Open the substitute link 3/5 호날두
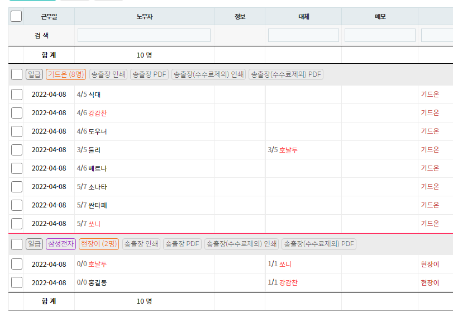Viewport: 453px width, 316px height. click(283, 150)
